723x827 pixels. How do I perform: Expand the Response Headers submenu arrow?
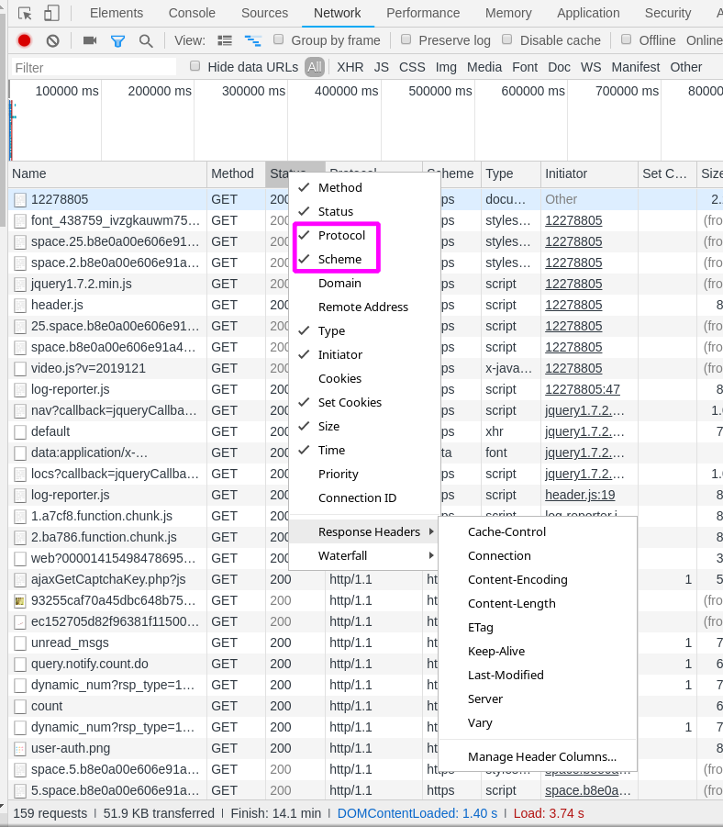[431, 531]
